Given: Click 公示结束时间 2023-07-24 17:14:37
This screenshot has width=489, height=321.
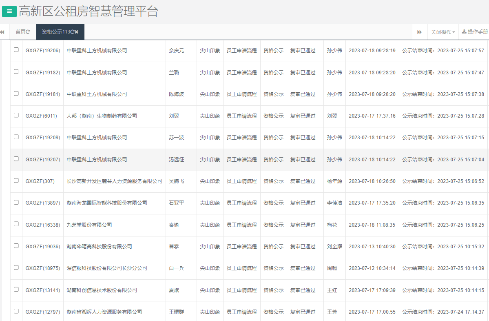Looking at the screenshot, I should 443,312.
